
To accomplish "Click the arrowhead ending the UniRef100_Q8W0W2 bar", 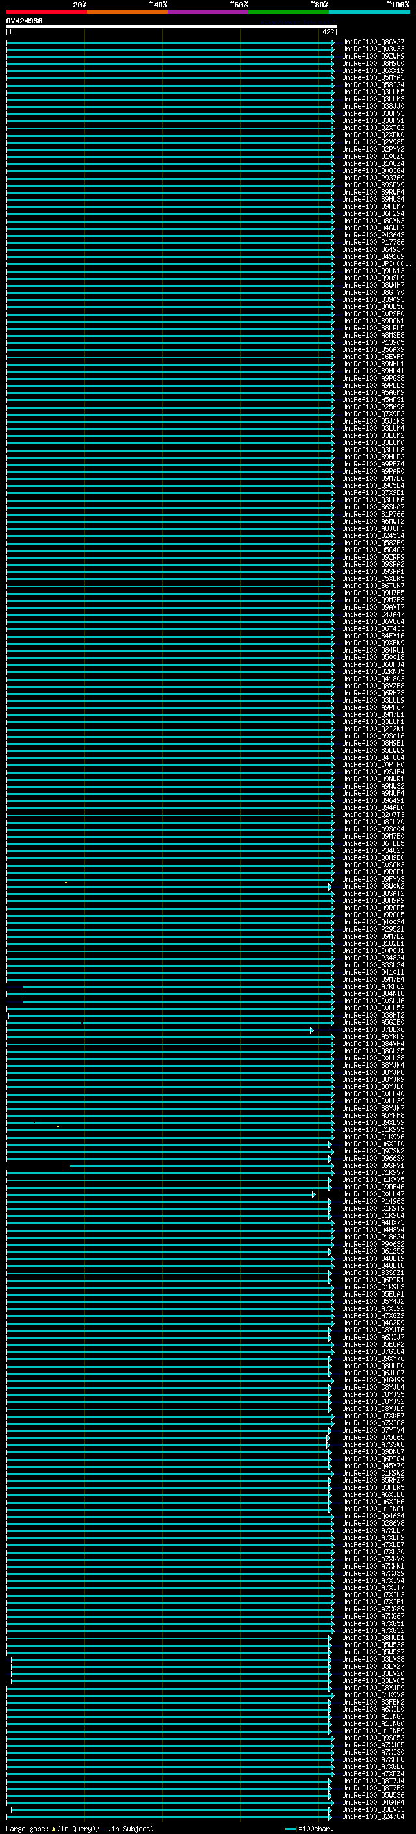I will pyautogui.click(x=330, y=887).
